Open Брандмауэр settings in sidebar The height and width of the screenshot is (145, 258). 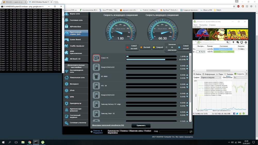(x=76, y=103)
